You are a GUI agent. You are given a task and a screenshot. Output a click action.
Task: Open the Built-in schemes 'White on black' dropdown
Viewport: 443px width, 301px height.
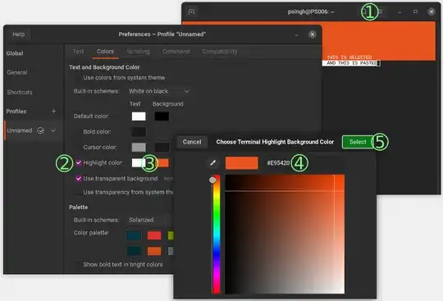159,91
